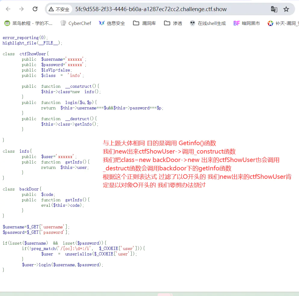
Task: Open the 补天-漏洞 bookmark
Action: pos(283,23)
